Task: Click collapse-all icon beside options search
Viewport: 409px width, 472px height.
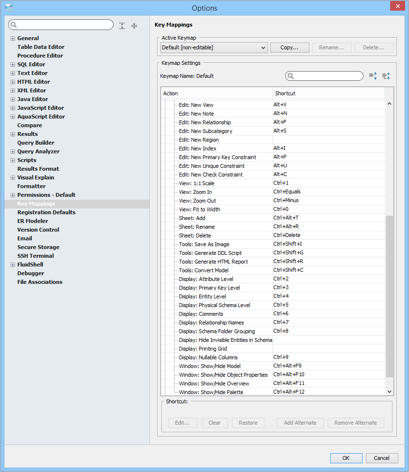Action: coord(134,26)
